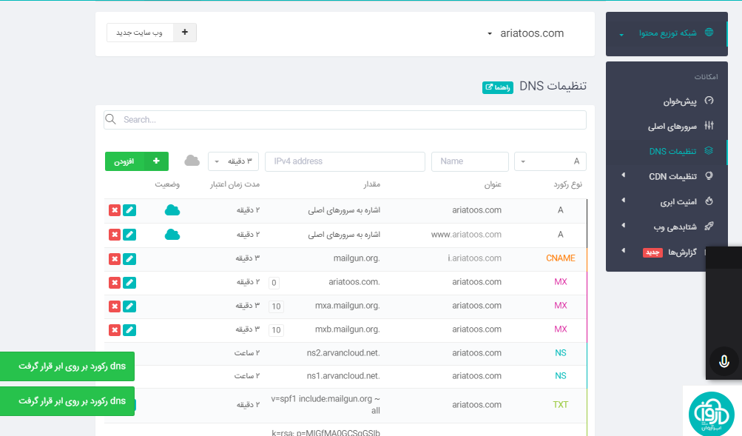
Task: Click the dashboard gauge icon
Action: [x=709, y=101]
